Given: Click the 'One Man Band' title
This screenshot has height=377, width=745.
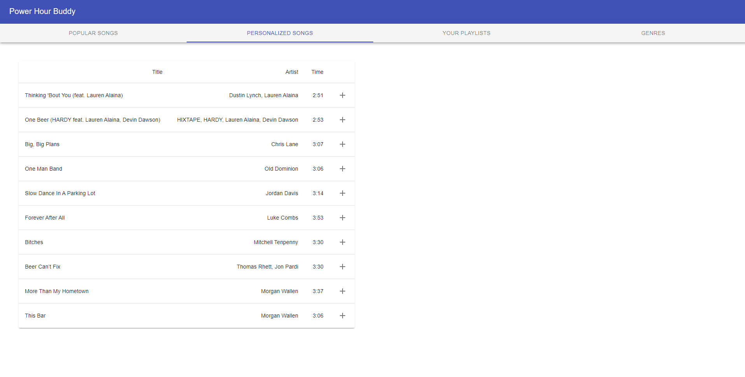Looking at the screenshot, I should (x=44, y=169).
